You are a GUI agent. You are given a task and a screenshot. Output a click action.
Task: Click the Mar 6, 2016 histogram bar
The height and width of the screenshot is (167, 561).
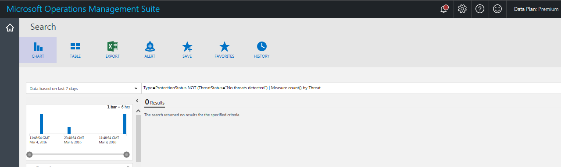[69, 130]
